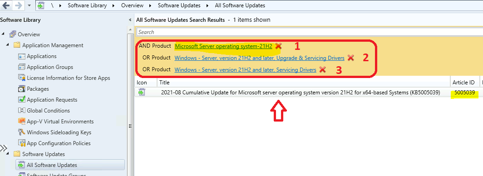Select Software Updates in the breadcrumb path
The image size is (483, 176).
tap(179, 5)
